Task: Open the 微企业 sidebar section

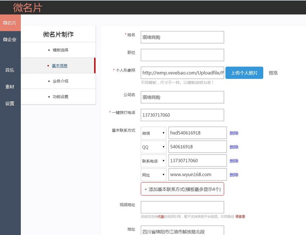Action: (10, 40)
